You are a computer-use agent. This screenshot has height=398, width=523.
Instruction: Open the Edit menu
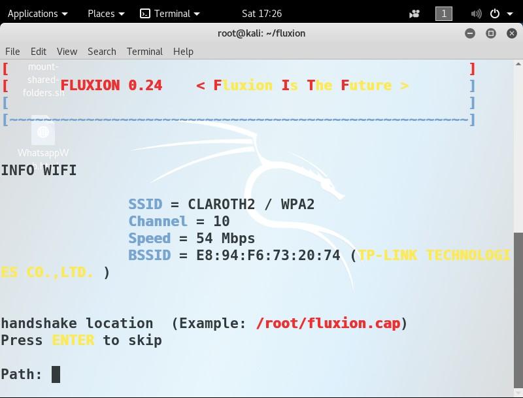(39, 52)
